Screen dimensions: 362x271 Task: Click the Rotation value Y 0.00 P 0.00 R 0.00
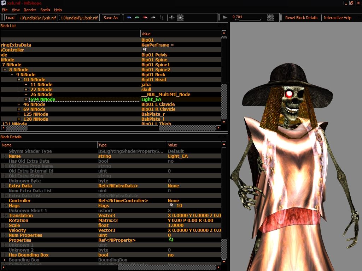click(x=191, y=220)
